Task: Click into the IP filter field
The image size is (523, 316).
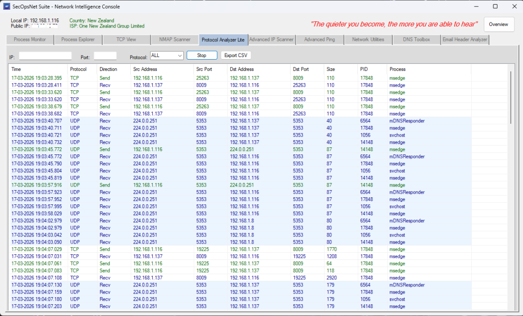Action: [x=45, y=56]
